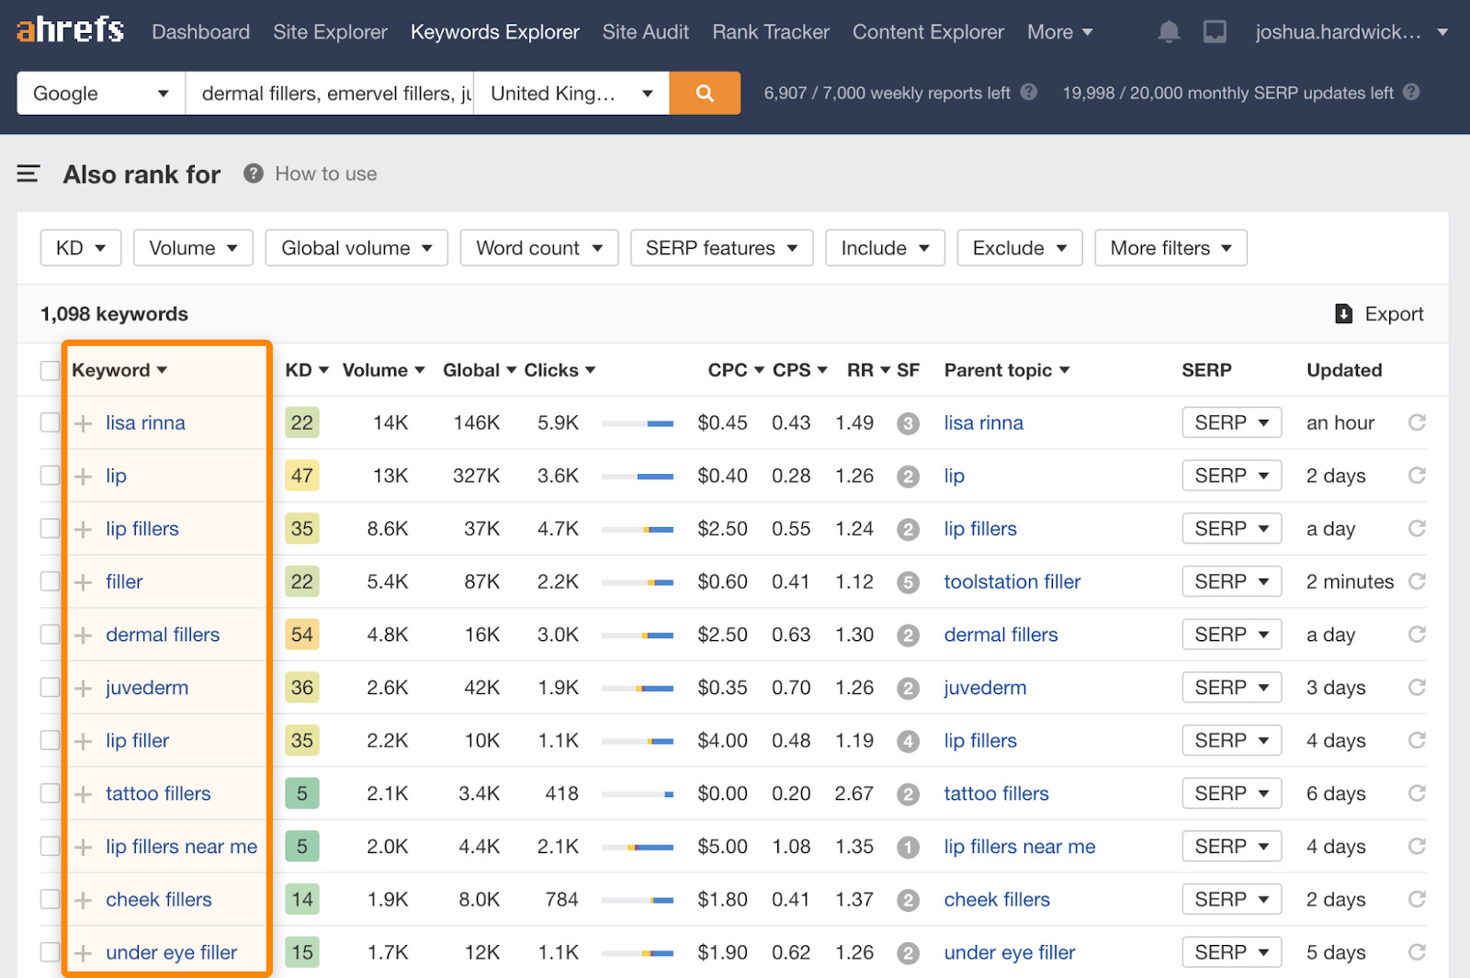
Task: Click the info icon next to weekly reports left
Action: tap(1028, 92)
